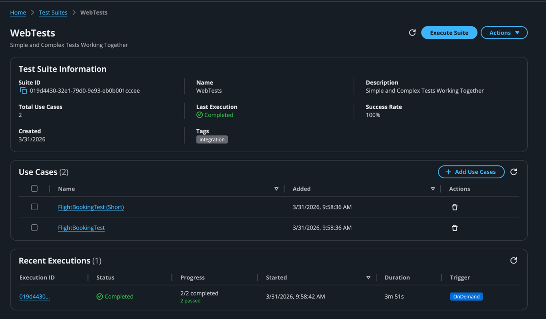Click the Name column header in Use Cases
The image size is (546, 319).
pyautogui.click(x=66, y=189)
